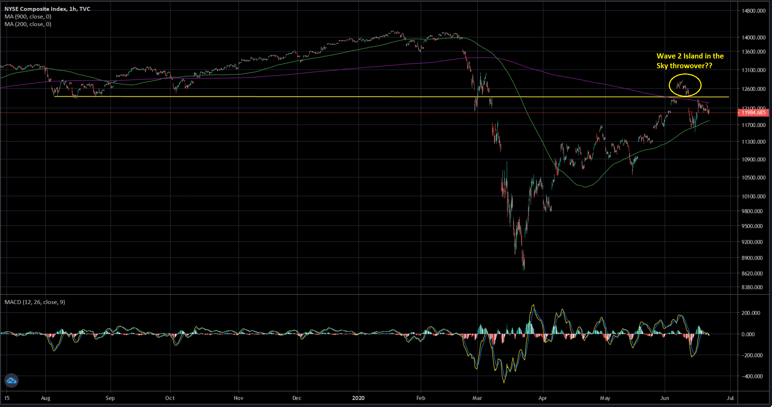772x407 pixels.
Task: Click the 10500.000 price axis label
Action: click(754, 178)
